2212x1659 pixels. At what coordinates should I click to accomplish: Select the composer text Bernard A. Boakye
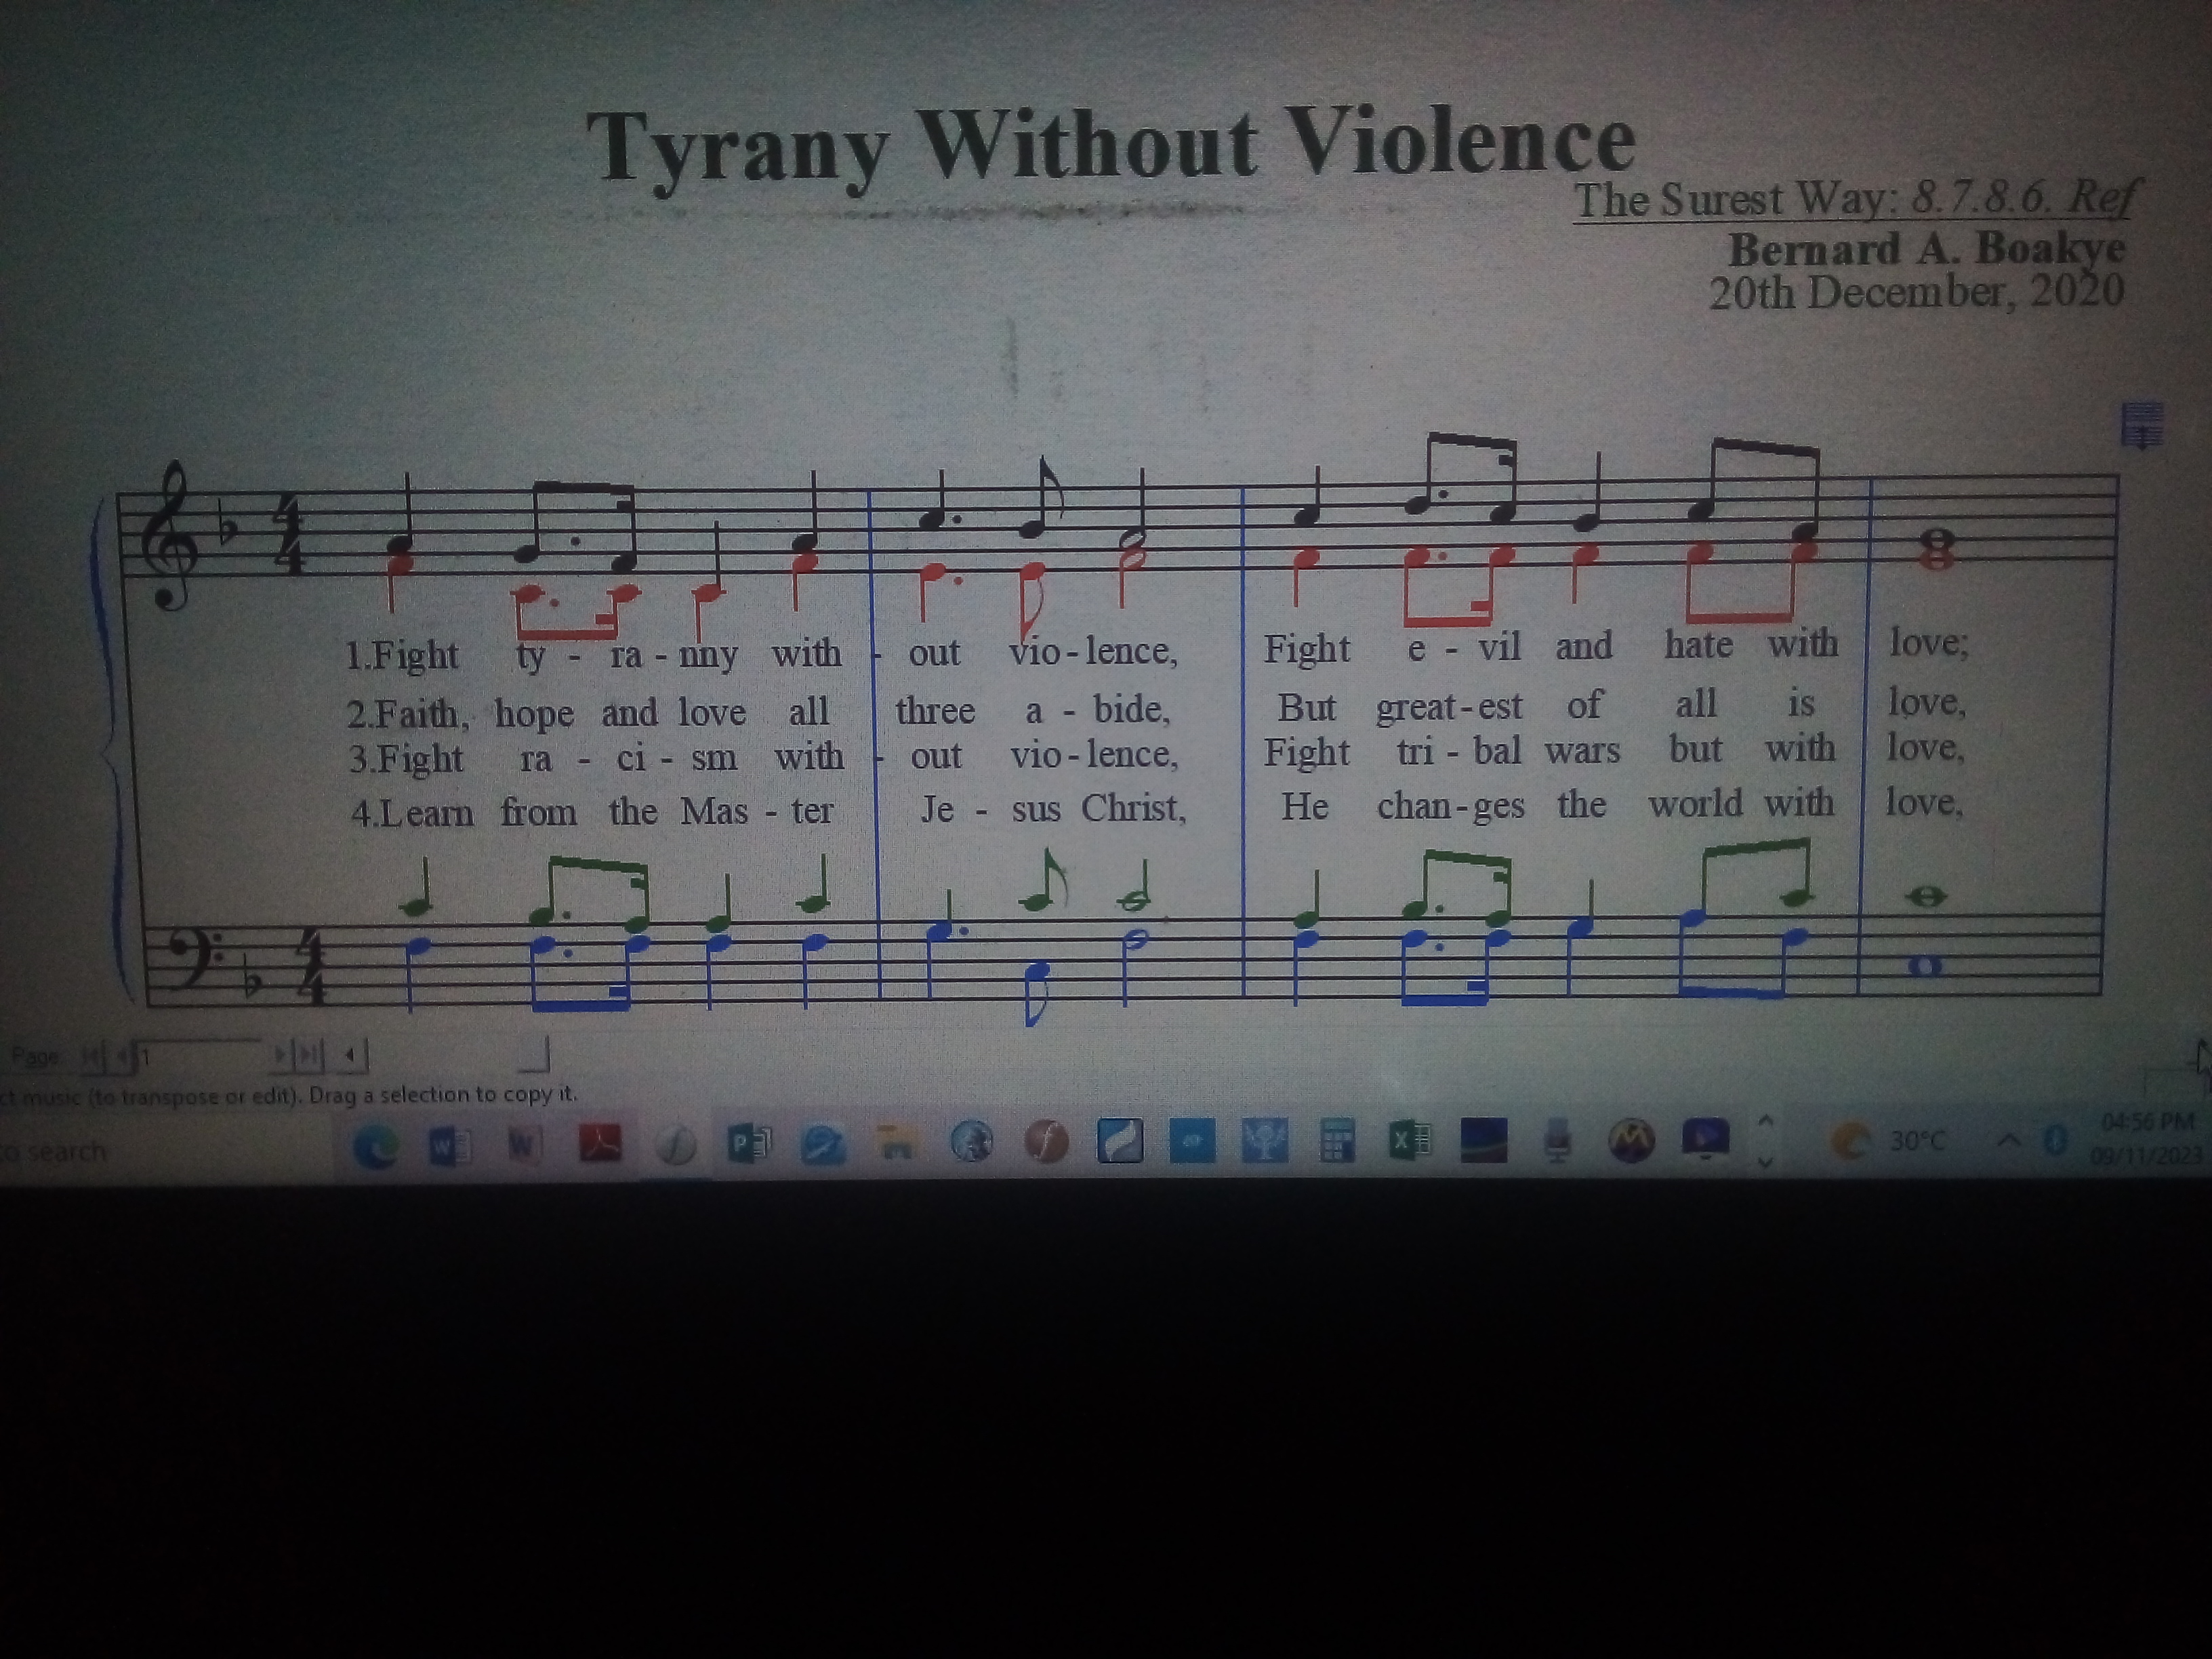coord(1926,248)
